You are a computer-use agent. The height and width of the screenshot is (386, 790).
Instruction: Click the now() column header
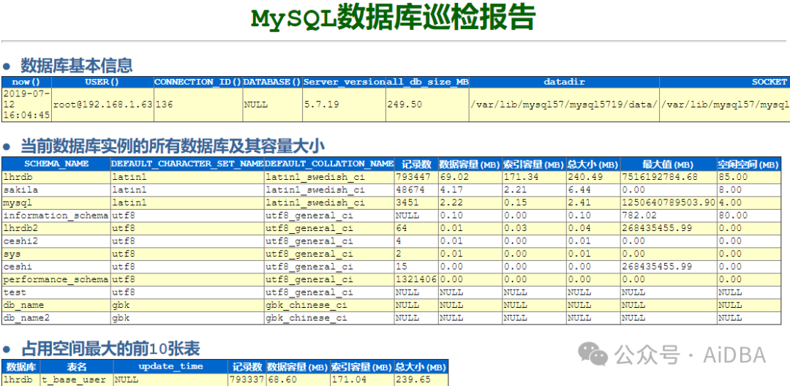[x=26, y=82]
